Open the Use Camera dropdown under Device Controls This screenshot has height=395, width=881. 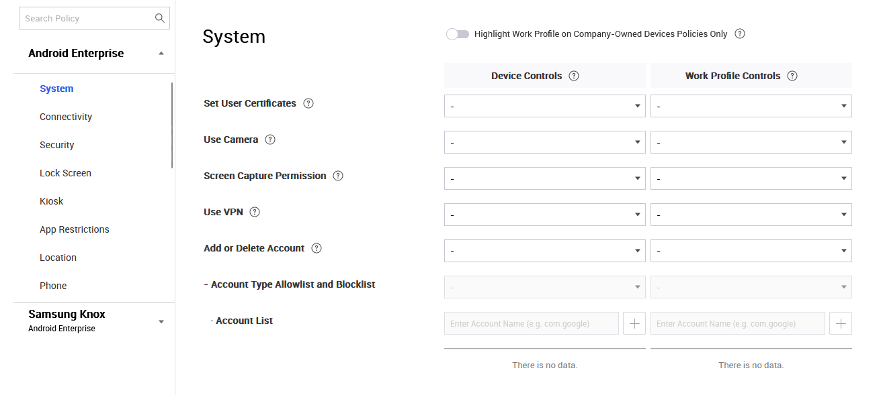point(544,142)
